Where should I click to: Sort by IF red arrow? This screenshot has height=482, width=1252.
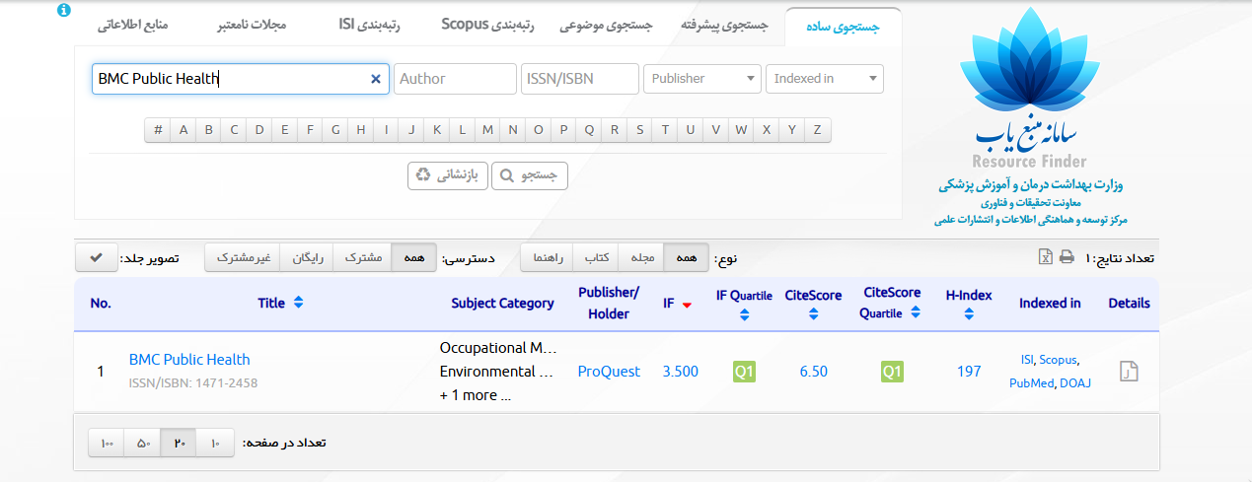click(687, 305)
